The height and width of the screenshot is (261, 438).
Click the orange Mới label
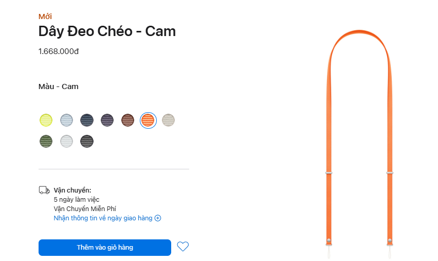click(45, 16)
